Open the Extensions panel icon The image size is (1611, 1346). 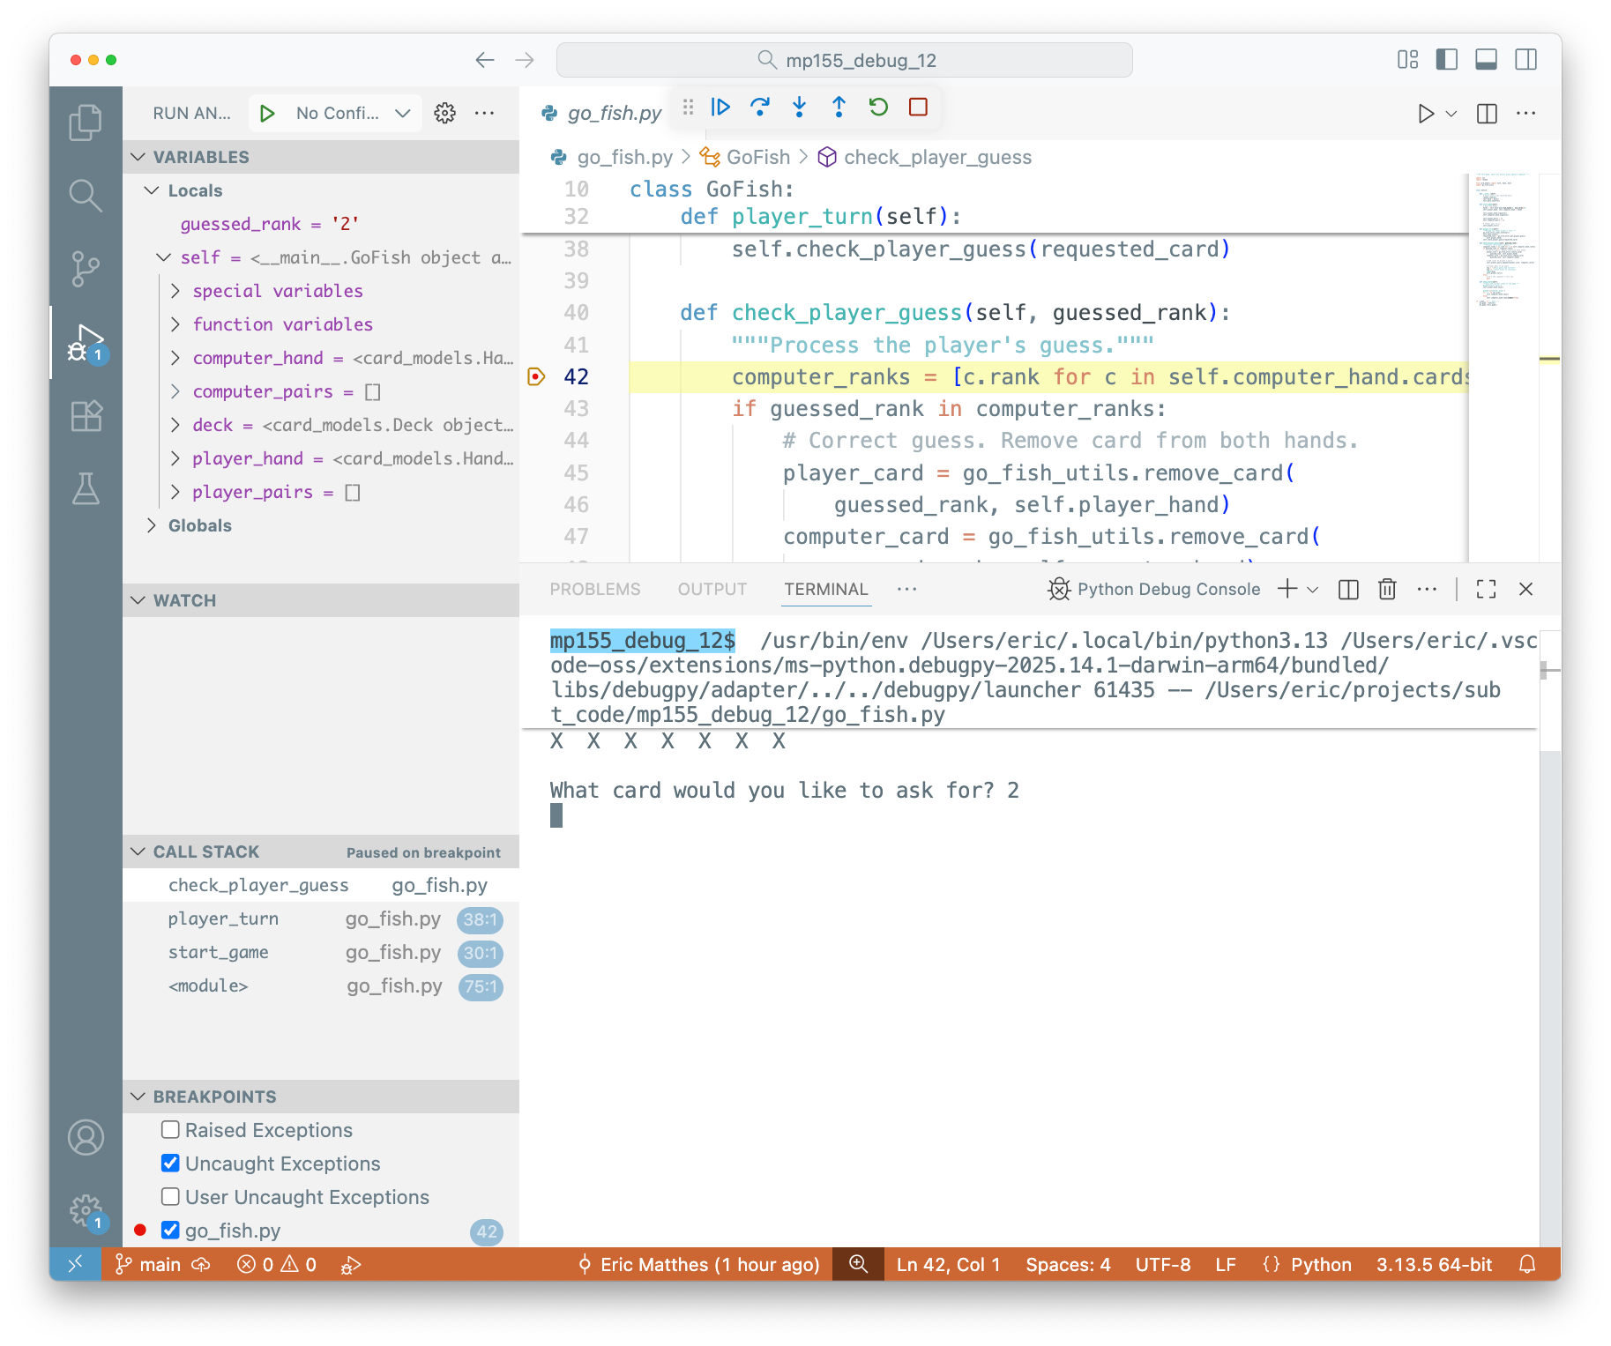coord(86,416)
